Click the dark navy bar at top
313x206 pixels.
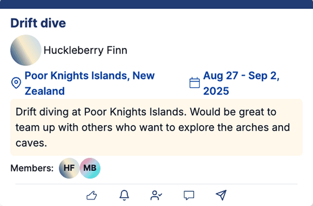pyautogui.click(x=156, y=4)
